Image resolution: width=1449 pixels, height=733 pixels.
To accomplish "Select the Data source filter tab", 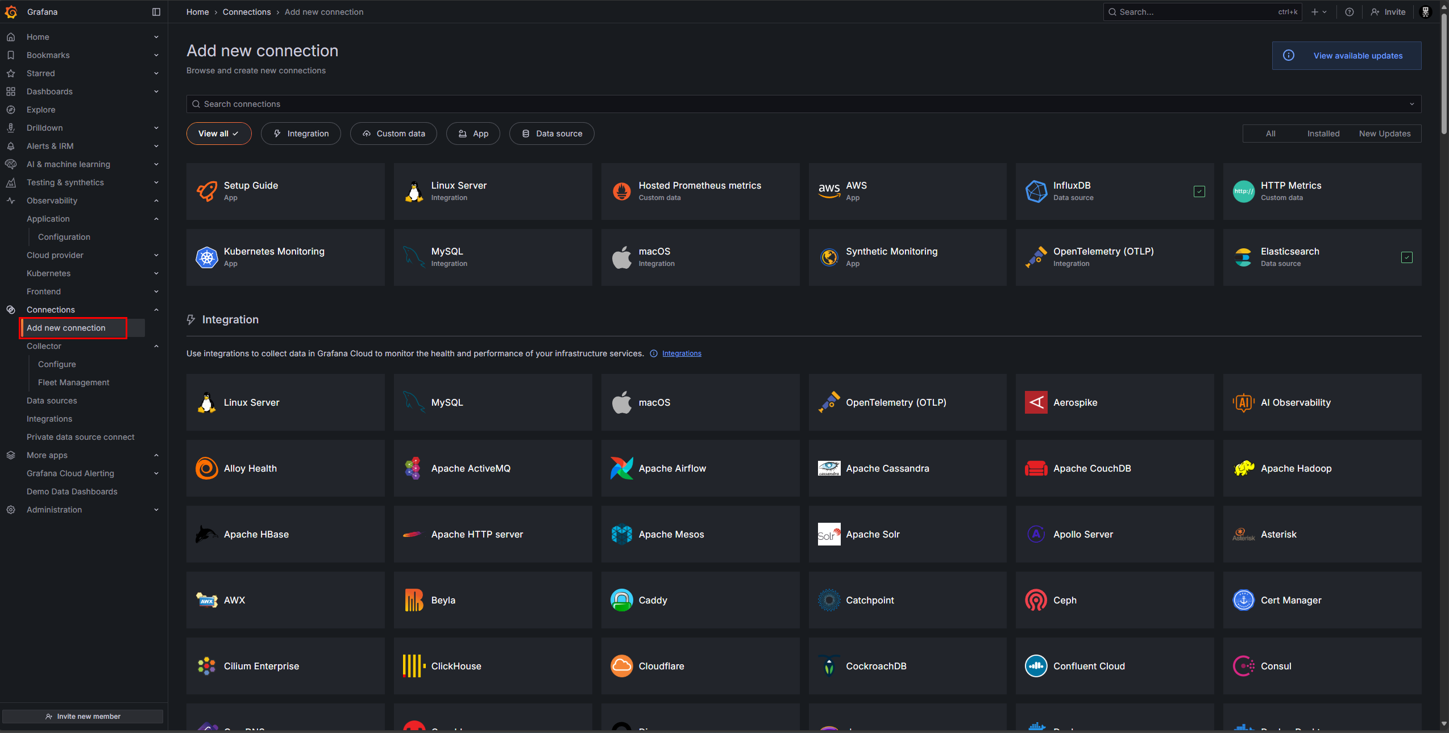I will point(552,134).
